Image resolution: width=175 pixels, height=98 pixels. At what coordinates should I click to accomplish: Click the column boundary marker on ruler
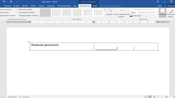[94, 22]
